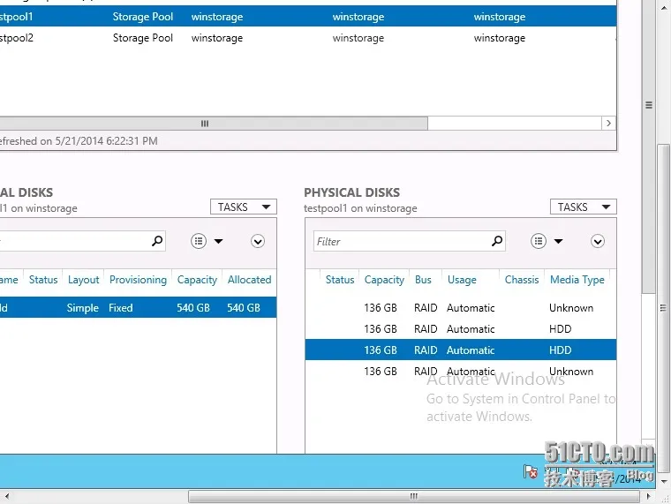Sort Virtual Disks by Provisioning column

click(138, 280)
